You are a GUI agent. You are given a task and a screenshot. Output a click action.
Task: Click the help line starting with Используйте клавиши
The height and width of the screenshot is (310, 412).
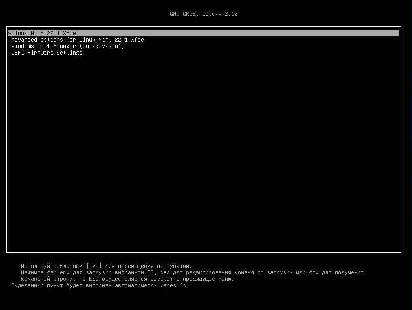(x=106, y=266)
